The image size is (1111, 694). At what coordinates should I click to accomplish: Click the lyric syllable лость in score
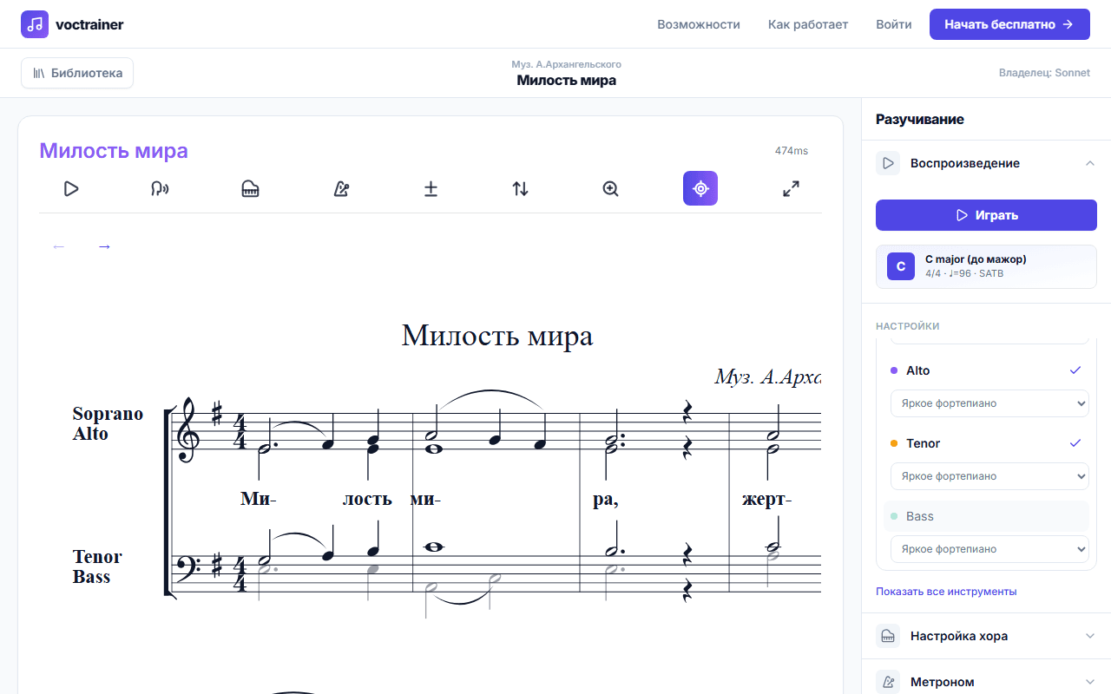point(367,500)
